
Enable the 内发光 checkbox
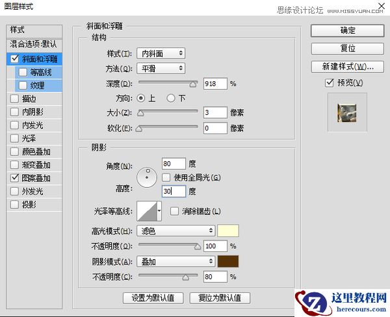click(15, 125)
